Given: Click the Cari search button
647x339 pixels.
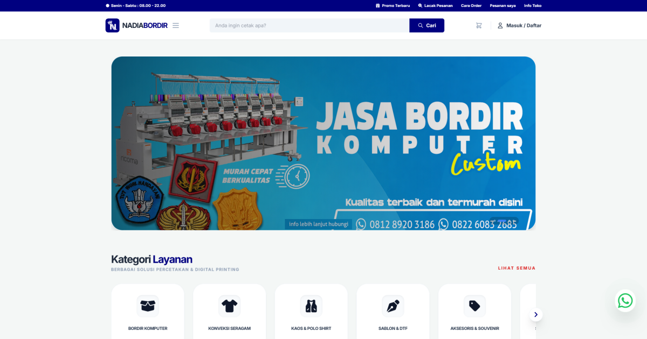Looking at the screenshot, I should point(426,25).
